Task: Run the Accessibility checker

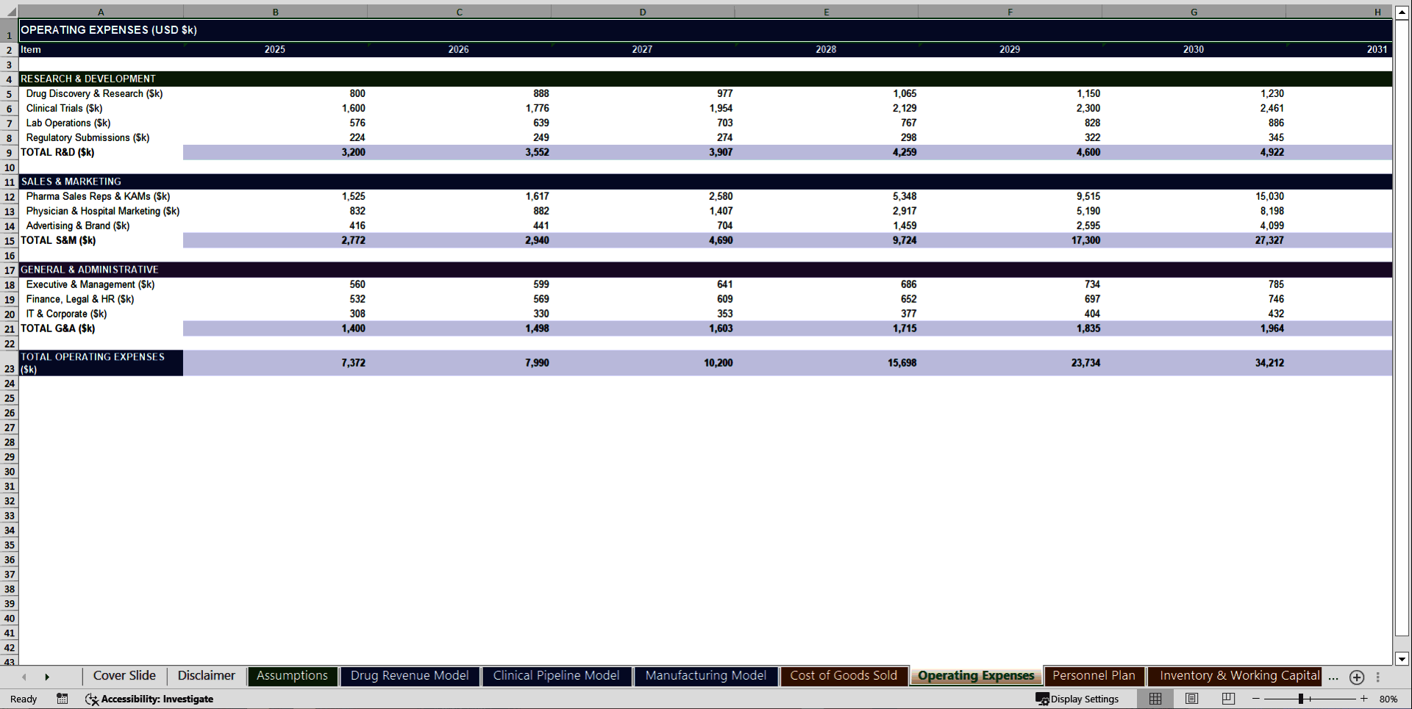Action: [x=149, y=699]
